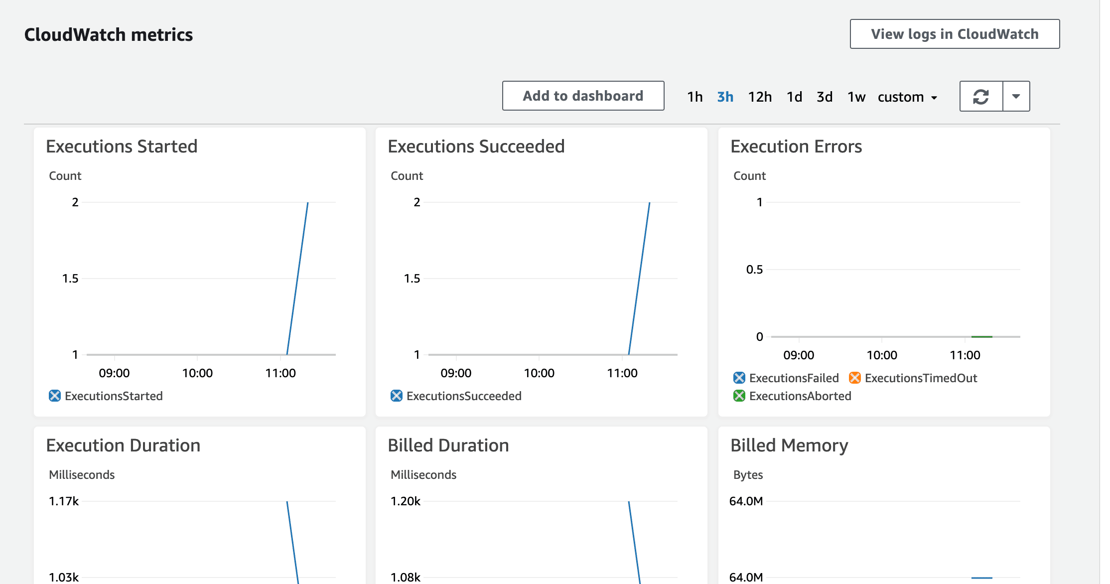Click the Executions Succeeded chart title

(476, 146)
